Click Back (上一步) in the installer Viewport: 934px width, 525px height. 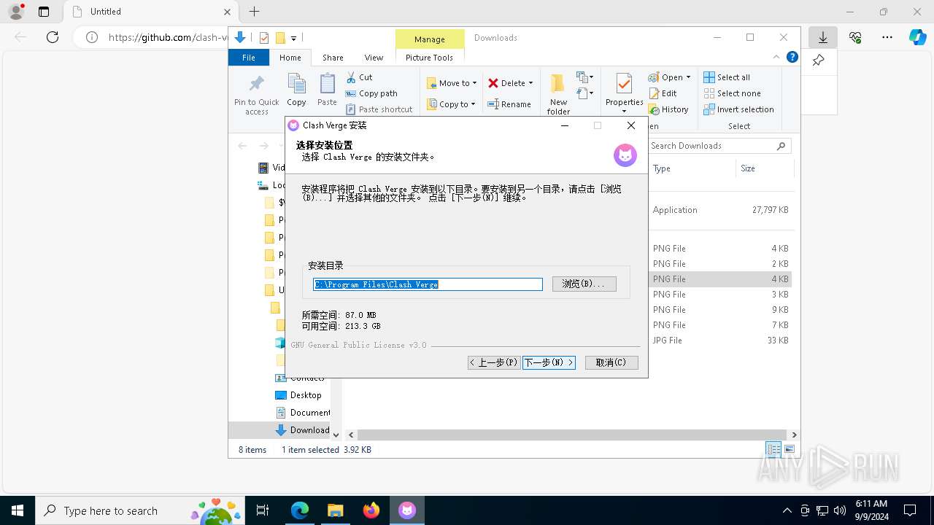(x=494, y=362)
